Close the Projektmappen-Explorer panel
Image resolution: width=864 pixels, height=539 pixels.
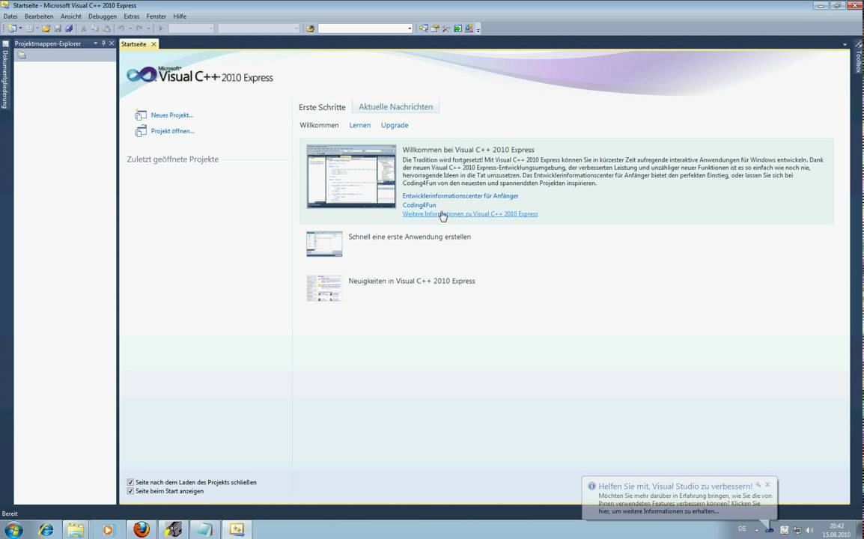112,43
